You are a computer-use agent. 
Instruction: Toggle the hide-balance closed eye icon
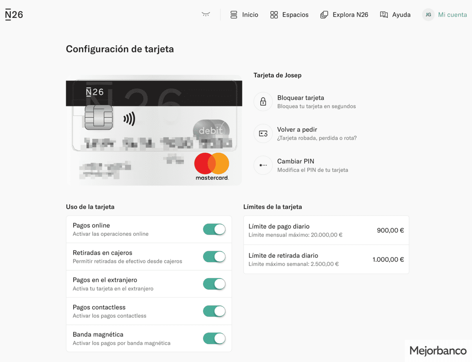(x=206, y=14)
